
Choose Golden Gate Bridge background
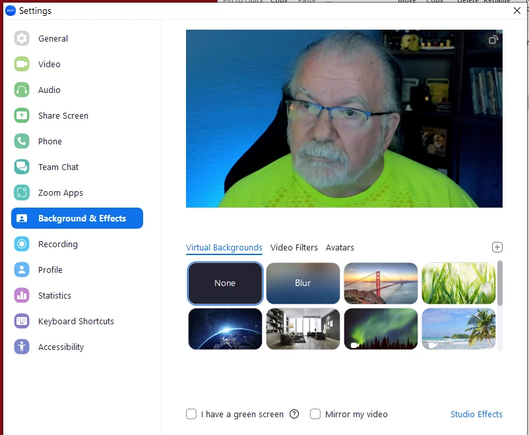[381, 283]
